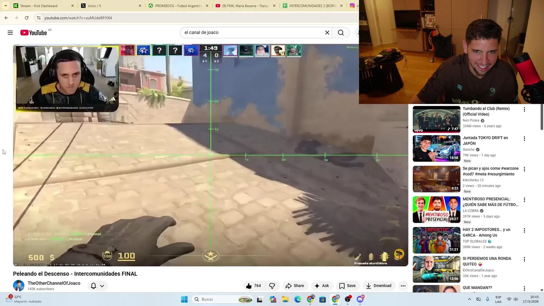
Task: Launch Microsoft Edge from the taskbar
Action: (297, 299)
